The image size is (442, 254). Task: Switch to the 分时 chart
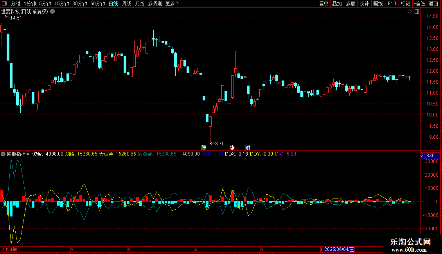pos(16,4)
